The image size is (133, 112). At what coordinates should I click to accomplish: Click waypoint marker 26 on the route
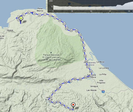coord(75,79)
